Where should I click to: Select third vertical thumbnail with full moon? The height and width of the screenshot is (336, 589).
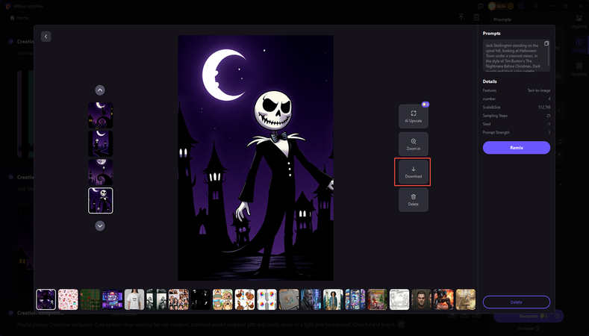(x=101, y=172)
